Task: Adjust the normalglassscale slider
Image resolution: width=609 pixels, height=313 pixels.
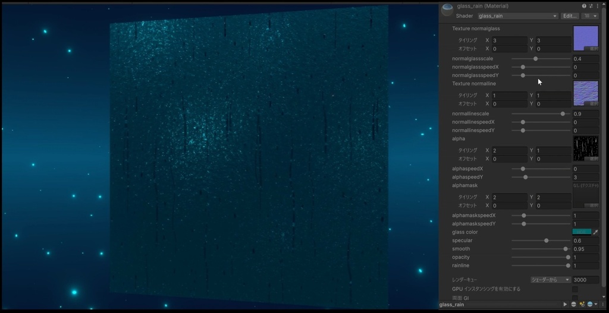Action: [x=541, y=59]
